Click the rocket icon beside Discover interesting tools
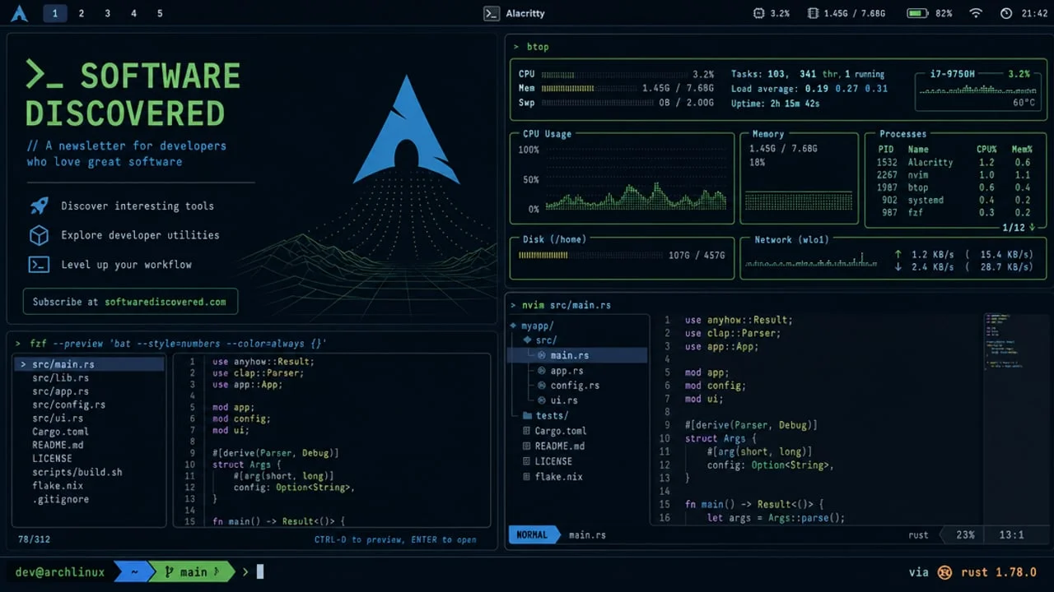The height and width of the screenshot is (592, 1054). pyautogui.click(x=39, y=206)
